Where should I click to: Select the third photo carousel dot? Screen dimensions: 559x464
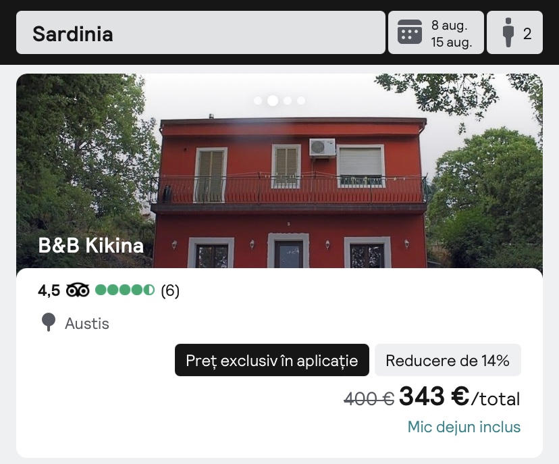[288, 101]
